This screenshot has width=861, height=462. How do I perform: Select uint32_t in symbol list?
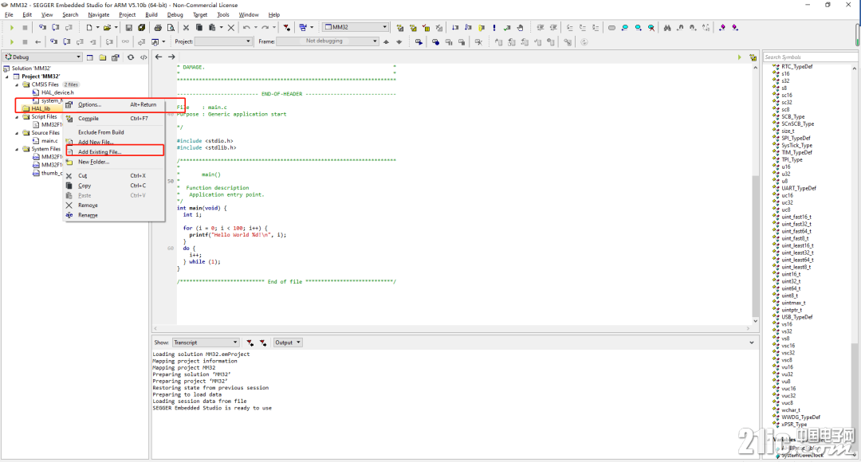click(791, 281)
